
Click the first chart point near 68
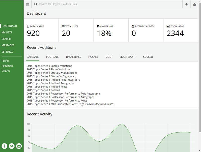pyautogui.click(x=32, y=143)
